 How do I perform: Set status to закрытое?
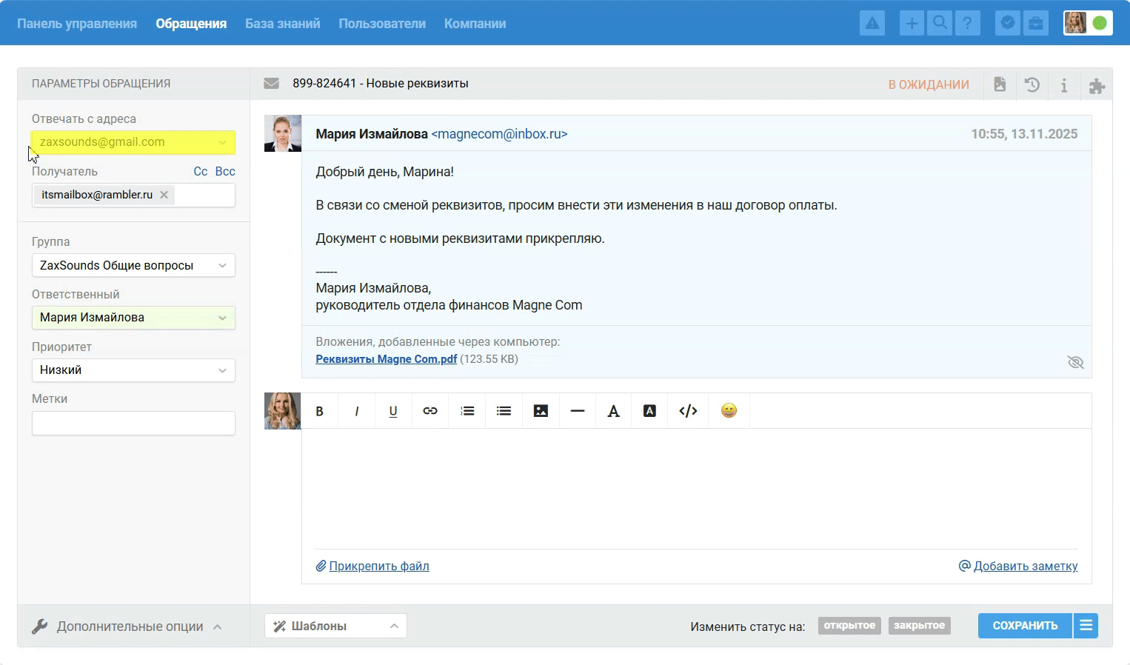919,626
